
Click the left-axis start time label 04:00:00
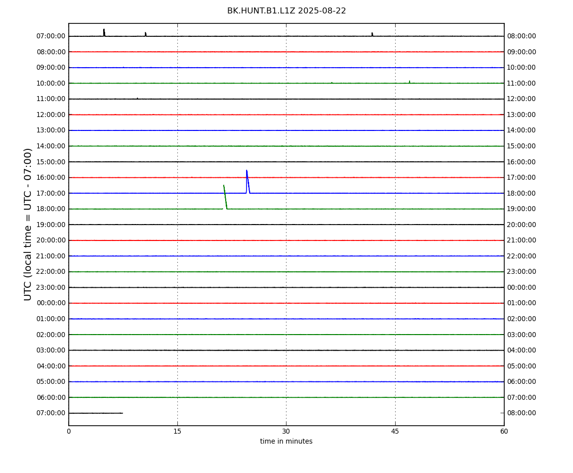(x=51, y=366)
